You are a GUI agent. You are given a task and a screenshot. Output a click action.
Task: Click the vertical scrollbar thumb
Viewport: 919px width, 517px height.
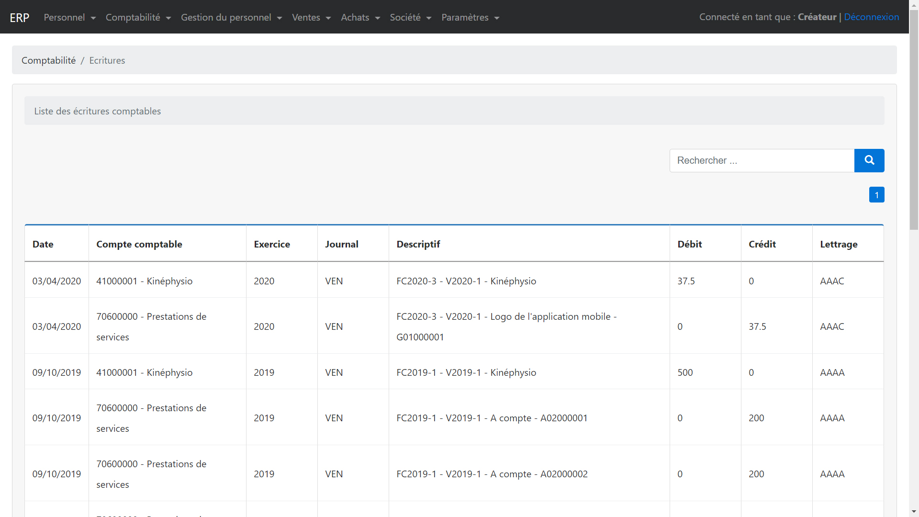(x=914, y=120)
